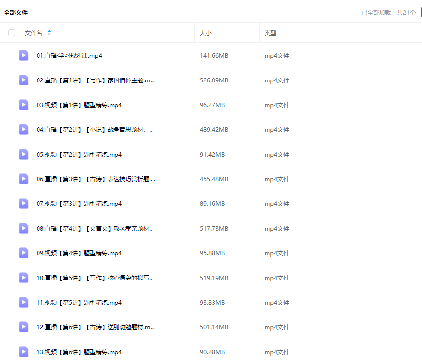422x360 pixels.
Task: Click the 文件名 column header label
Action: 33,33
